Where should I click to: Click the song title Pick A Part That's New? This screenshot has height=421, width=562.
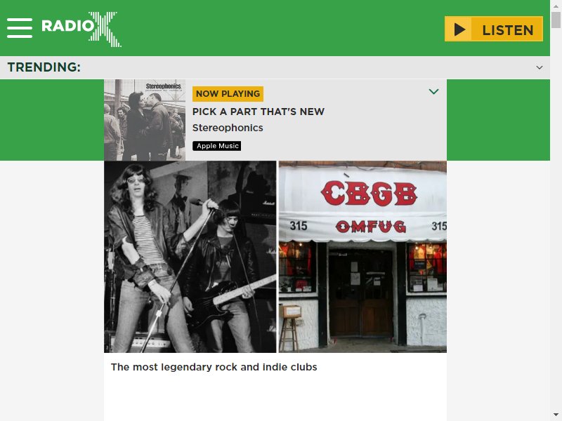(x=259, y=112)
